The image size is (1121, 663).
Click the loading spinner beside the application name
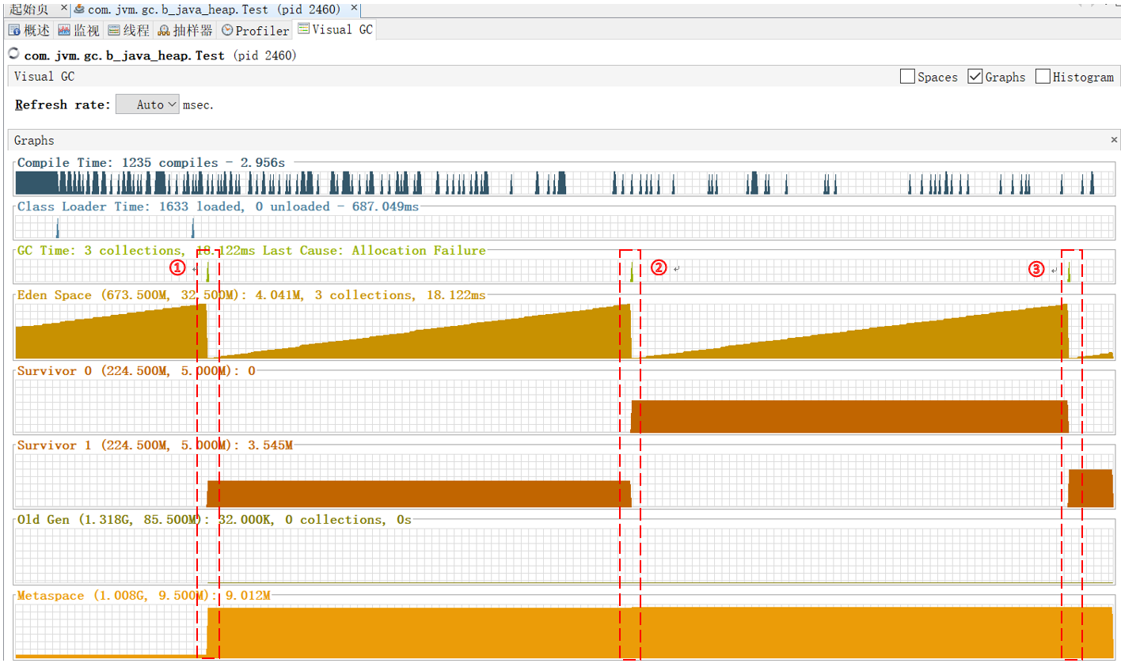[13, 54]
